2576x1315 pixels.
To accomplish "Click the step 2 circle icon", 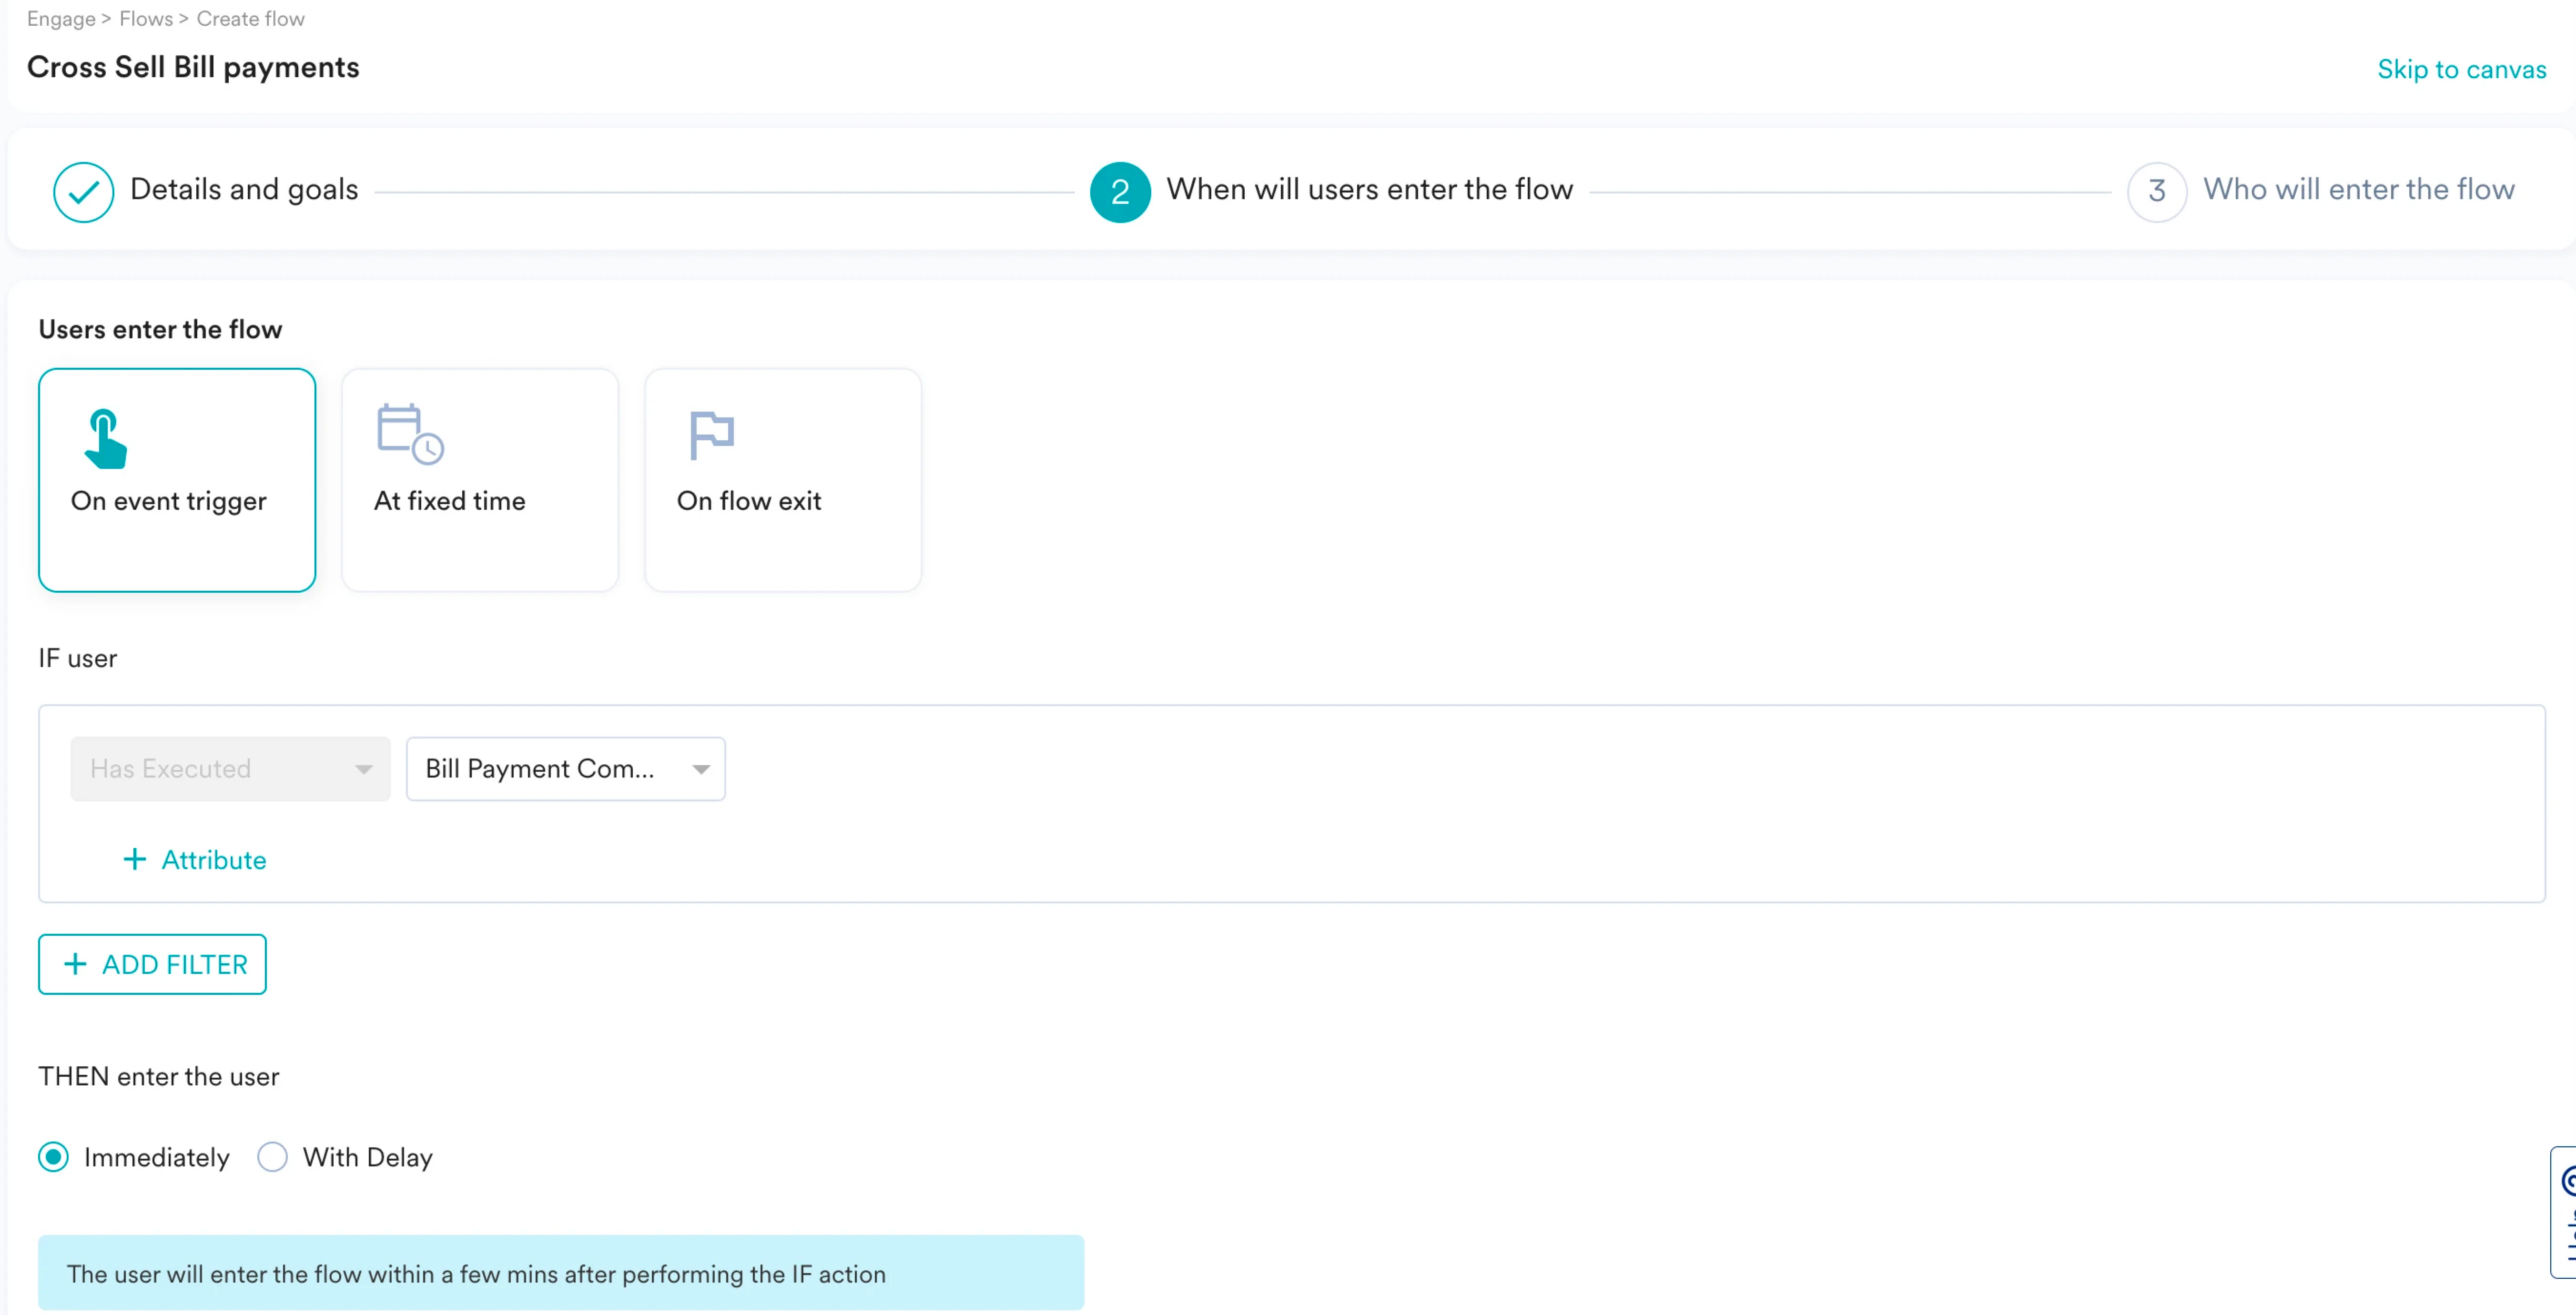I will (x=1119, y=191).
